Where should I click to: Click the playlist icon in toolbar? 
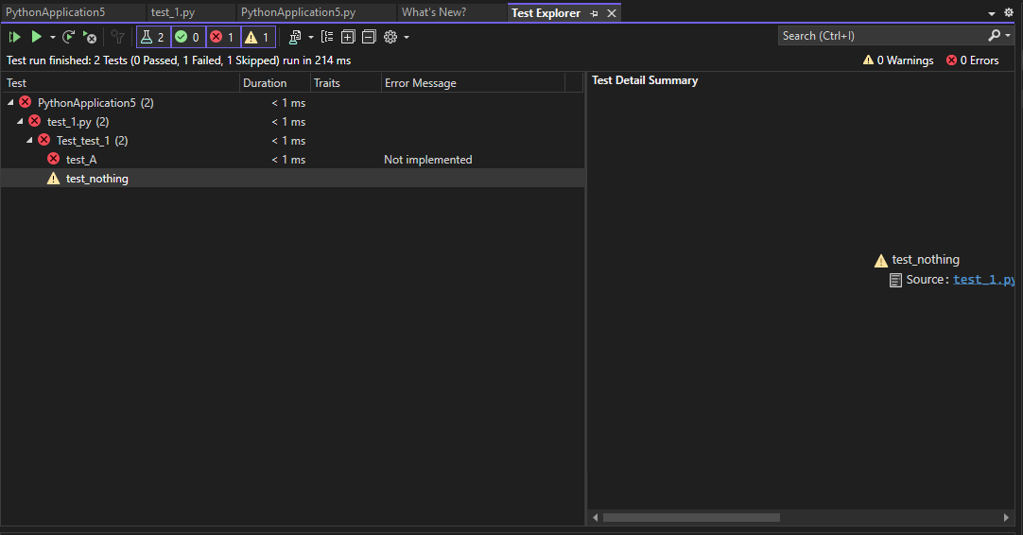(x=295, y=37)
